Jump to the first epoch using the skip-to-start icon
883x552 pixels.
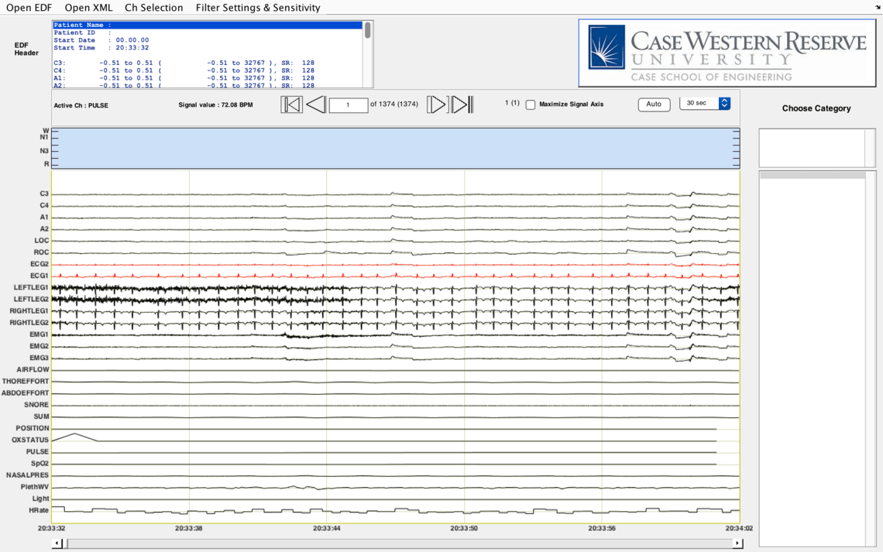click(291, 104)
